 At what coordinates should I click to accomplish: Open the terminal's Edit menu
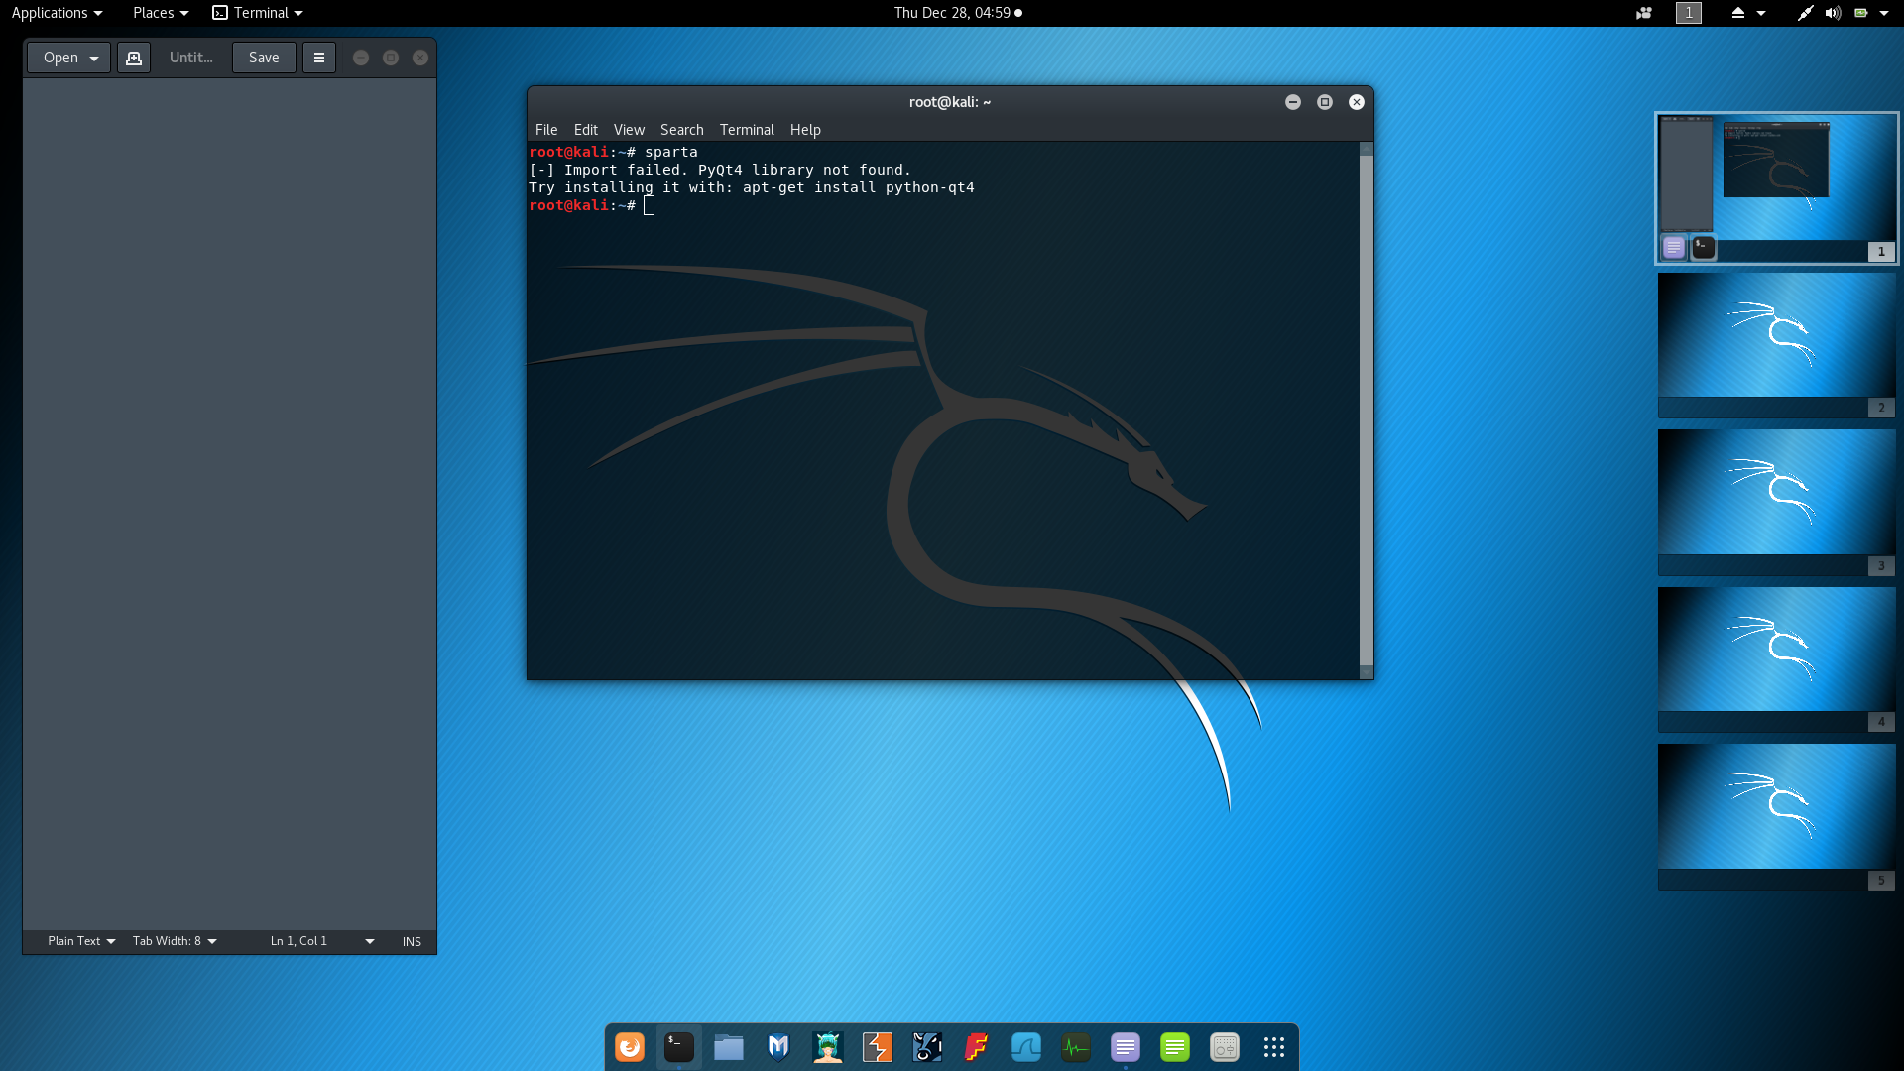pos(585,130)
